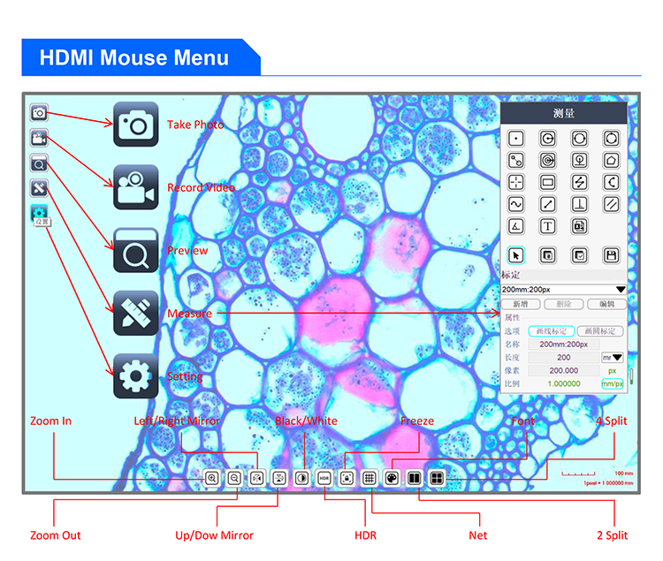
Task: Toggle Black/White mode icon
Action: [x=302, y=478]
